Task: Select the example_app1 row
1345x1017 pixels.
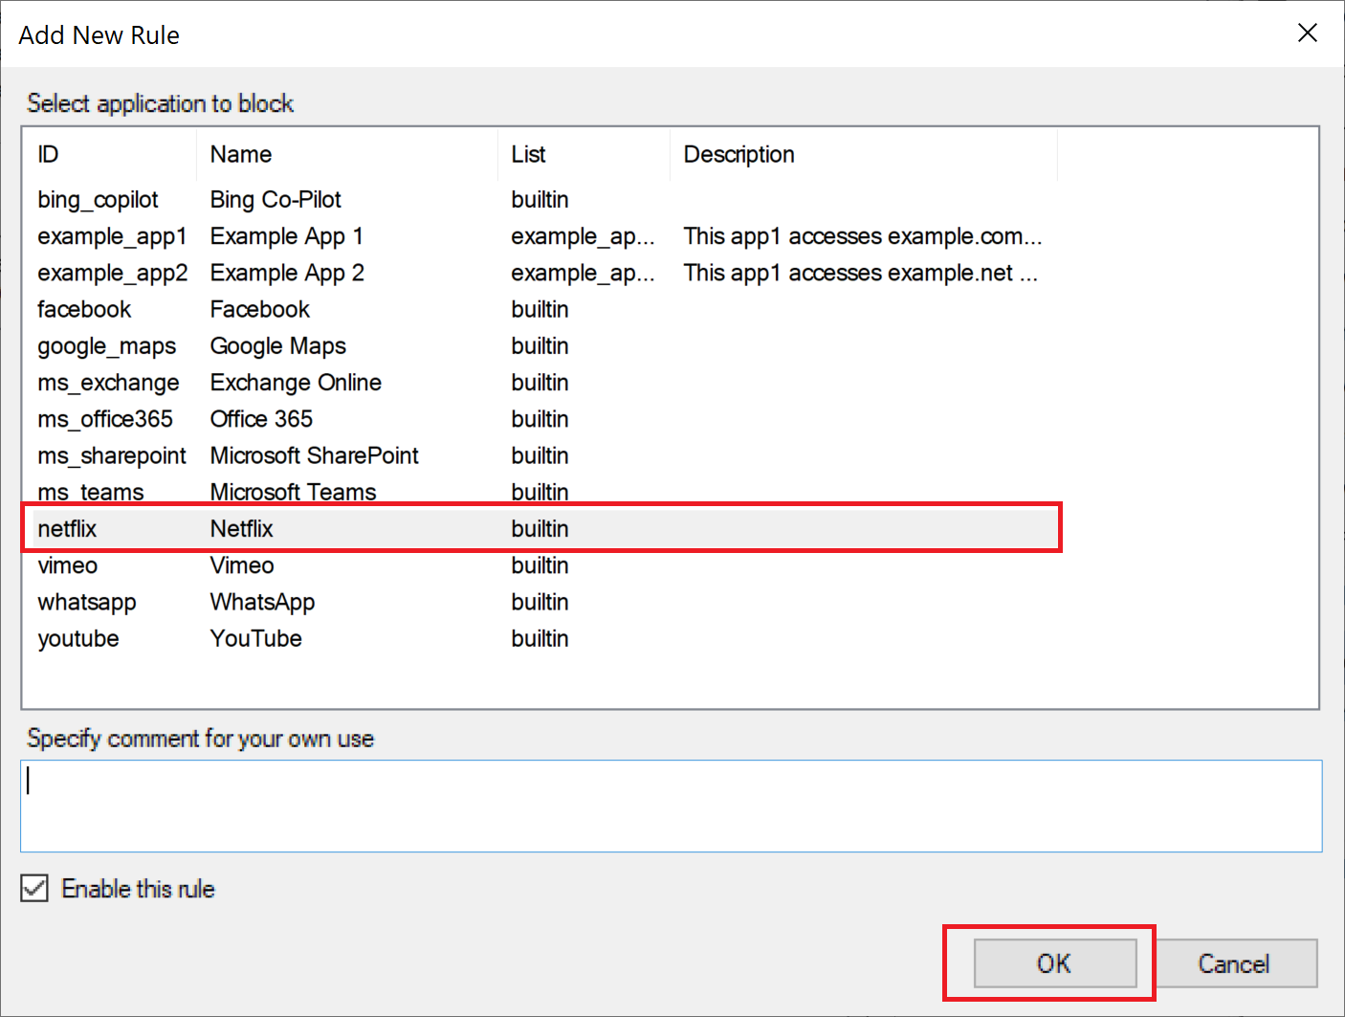Action: (x=545, y=236)
